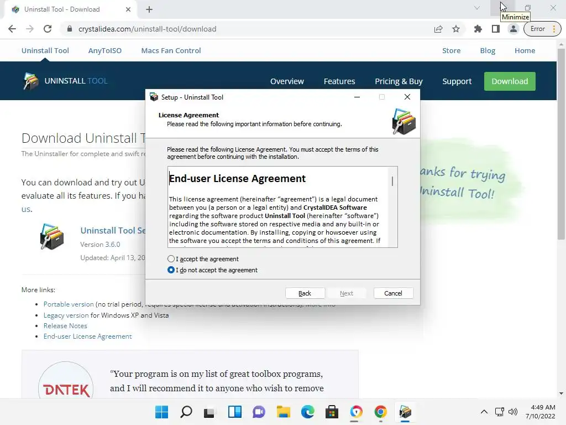Viewport: 566px width, 425px height.
Task: Open Macs Fan Control nav tab
Action: click(x=171, y=50)
